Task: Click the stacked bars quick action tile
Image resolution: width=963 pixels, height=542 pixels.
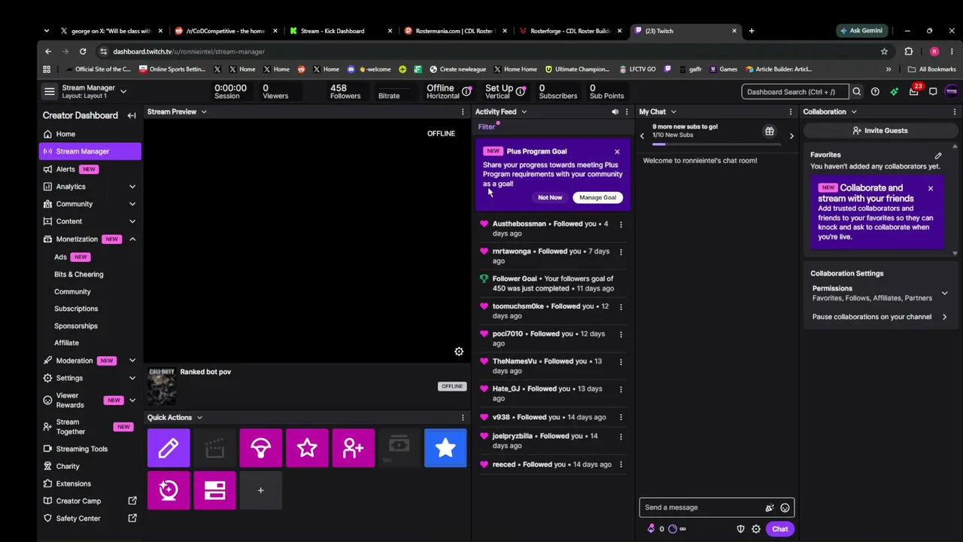Action: tap(214, 490)
